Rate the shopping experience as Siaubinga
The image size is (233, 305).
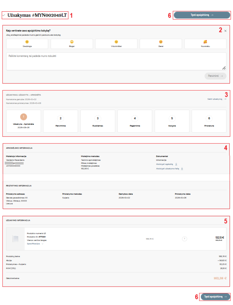pos(27,44)
